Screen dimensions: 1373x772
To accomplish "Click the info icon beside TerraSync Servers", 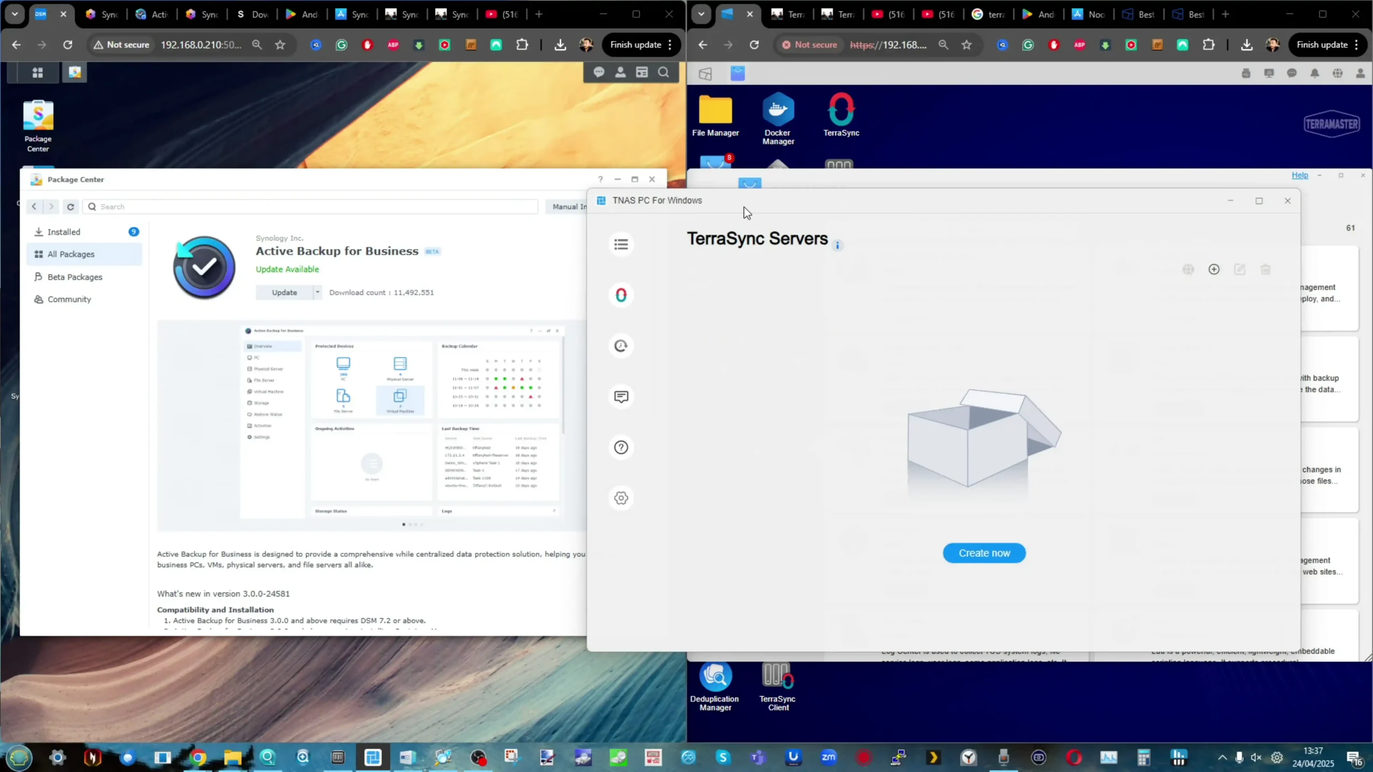I will pyautogui.click(x=838, y=246).
